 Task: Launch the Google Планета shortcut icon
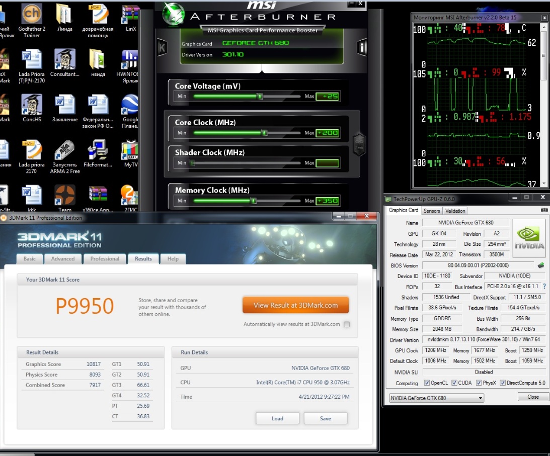click(129, 111)
